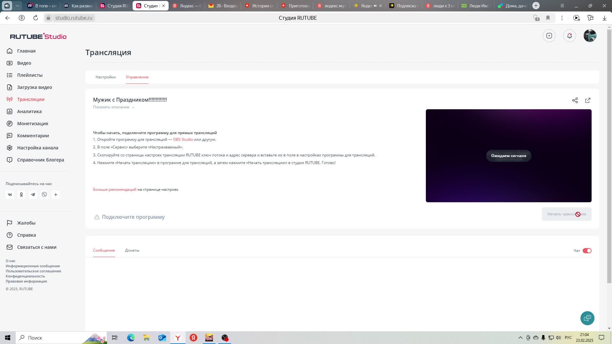
Task: Switch to the Сообщения tab
Action: (104, 250)
